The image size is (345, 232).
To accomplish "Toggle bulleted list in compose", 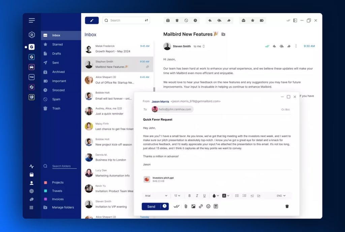I will click(237, 196).
